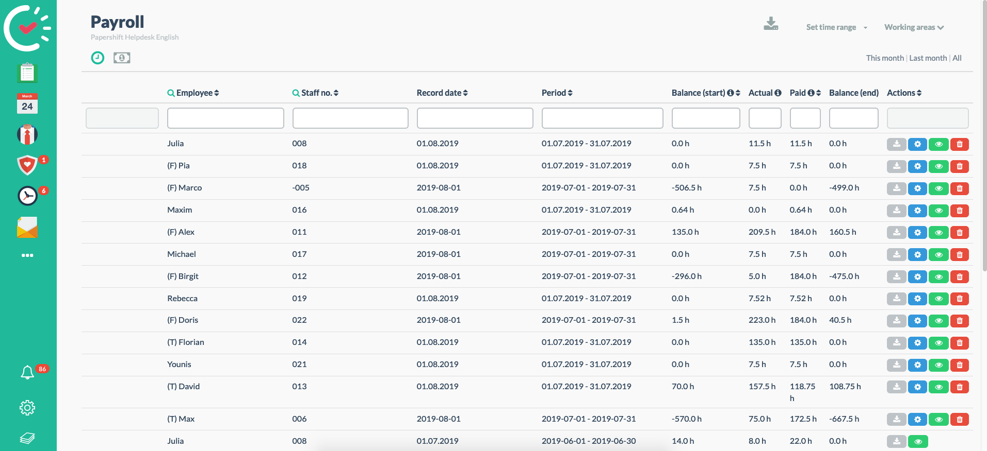Download (F) Doris payroll record

pos(897,321)
